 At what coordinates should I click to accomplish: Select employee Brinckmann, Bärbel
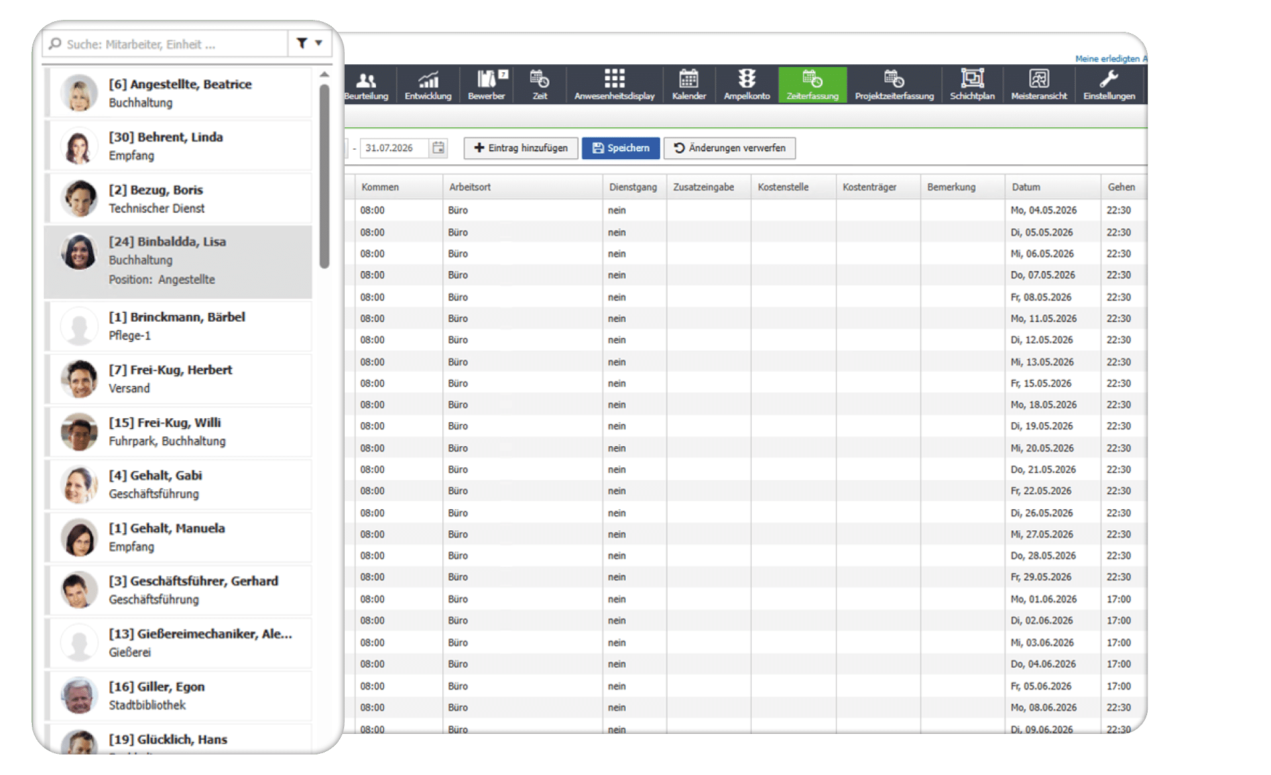point(178,326)
